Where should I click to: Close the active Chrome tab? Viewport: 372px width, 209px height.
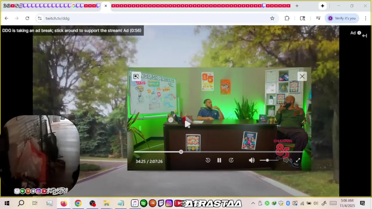106,6
